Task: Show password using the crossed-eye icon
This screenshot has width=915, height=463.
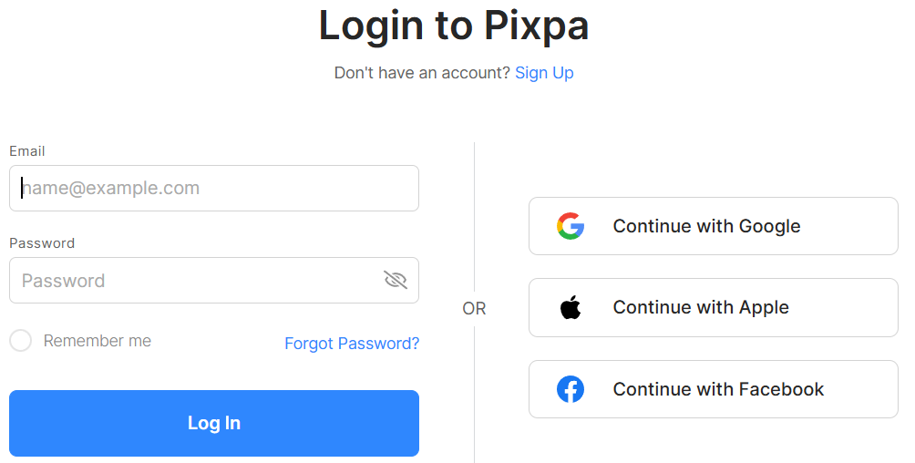Action: 396,280
